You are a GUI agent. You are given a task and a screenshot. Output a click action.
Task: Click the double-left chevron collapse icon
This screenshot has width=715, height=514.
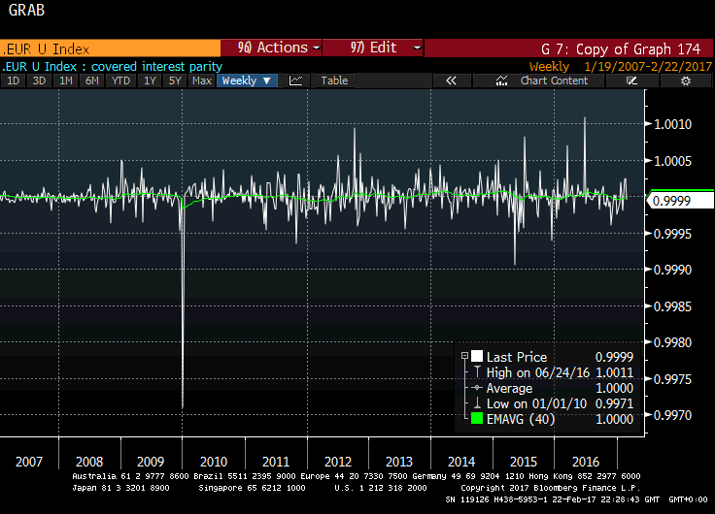[x=451, y=81]
